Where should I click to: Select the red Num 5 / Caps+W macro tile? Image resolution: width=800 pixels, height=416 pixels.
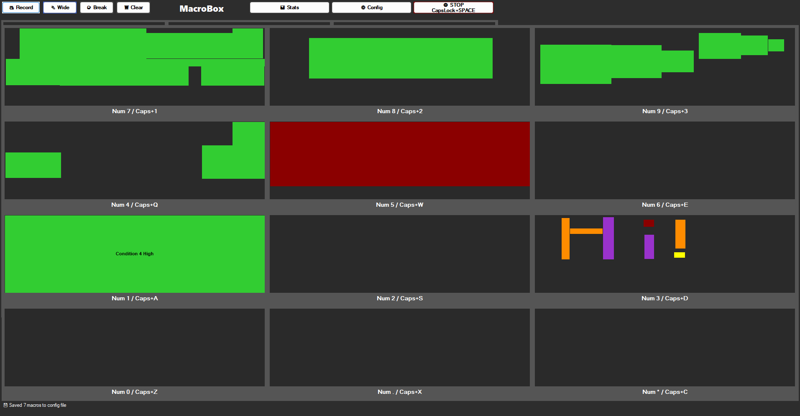(x=399, y=161)
